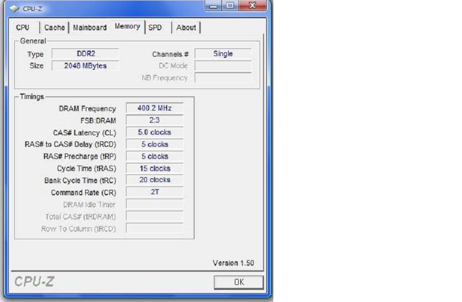The image size is (462, 302).
Task: Click the General group heading
Action: [33, 41]
